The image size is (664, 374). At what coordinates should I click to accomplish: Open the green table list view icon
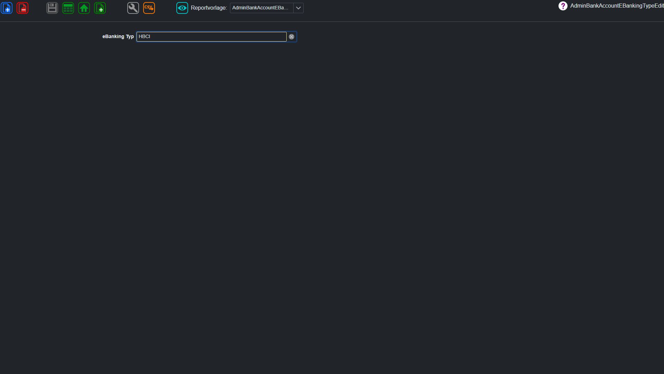(x=68, y=8)
